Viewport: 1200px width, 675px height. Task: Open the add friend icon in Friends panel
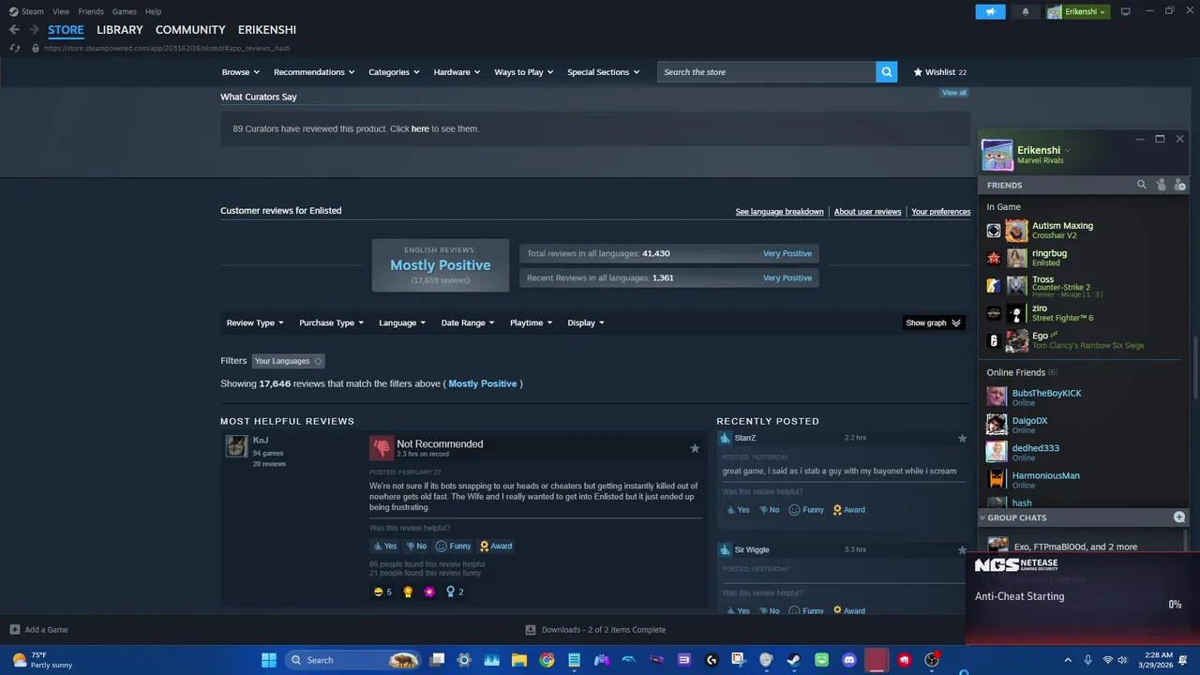(x=1180, y=185)
